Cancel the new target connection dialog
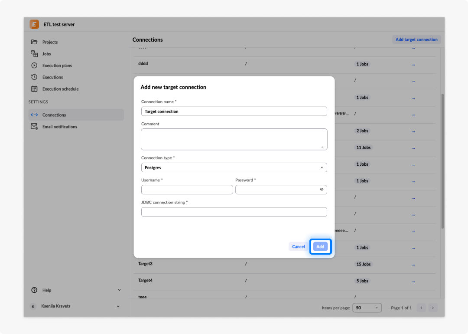 click(x=298, y=246)
